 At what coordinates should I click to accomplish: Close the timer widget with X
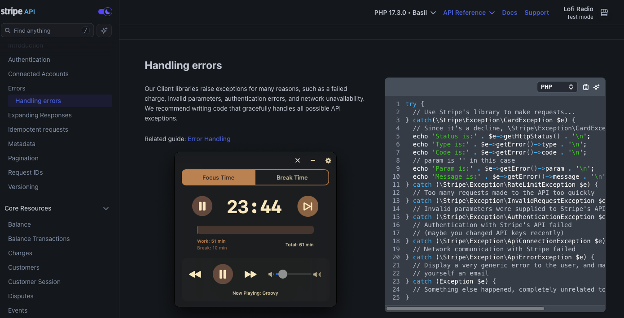(x=297, y=160)
